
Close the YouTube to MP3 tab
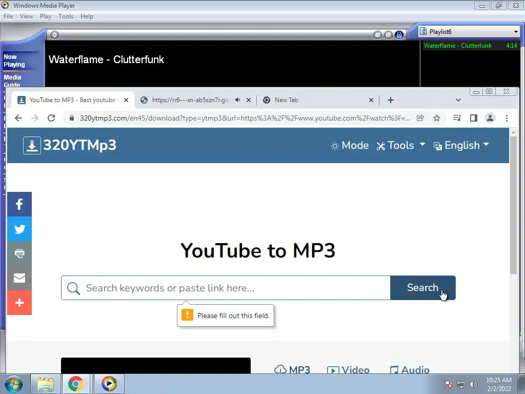pyautogui.click(x=126, y=100)
